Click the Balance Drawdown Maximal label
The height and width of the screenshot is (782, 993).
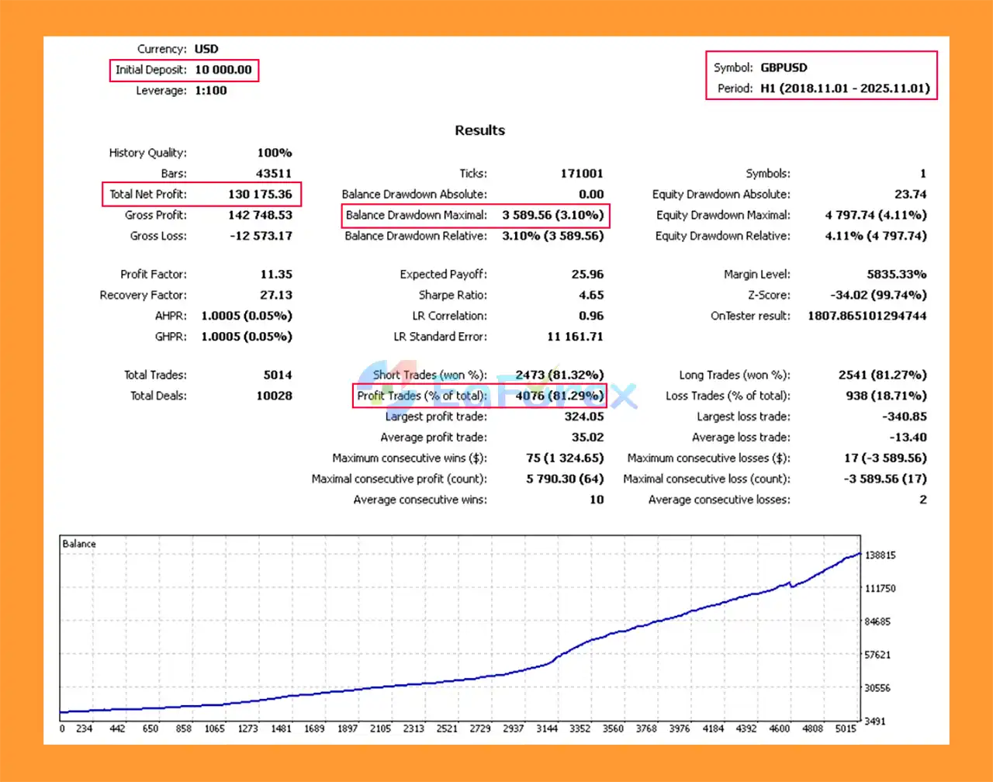pyautogui.click(x=416, y=215)
